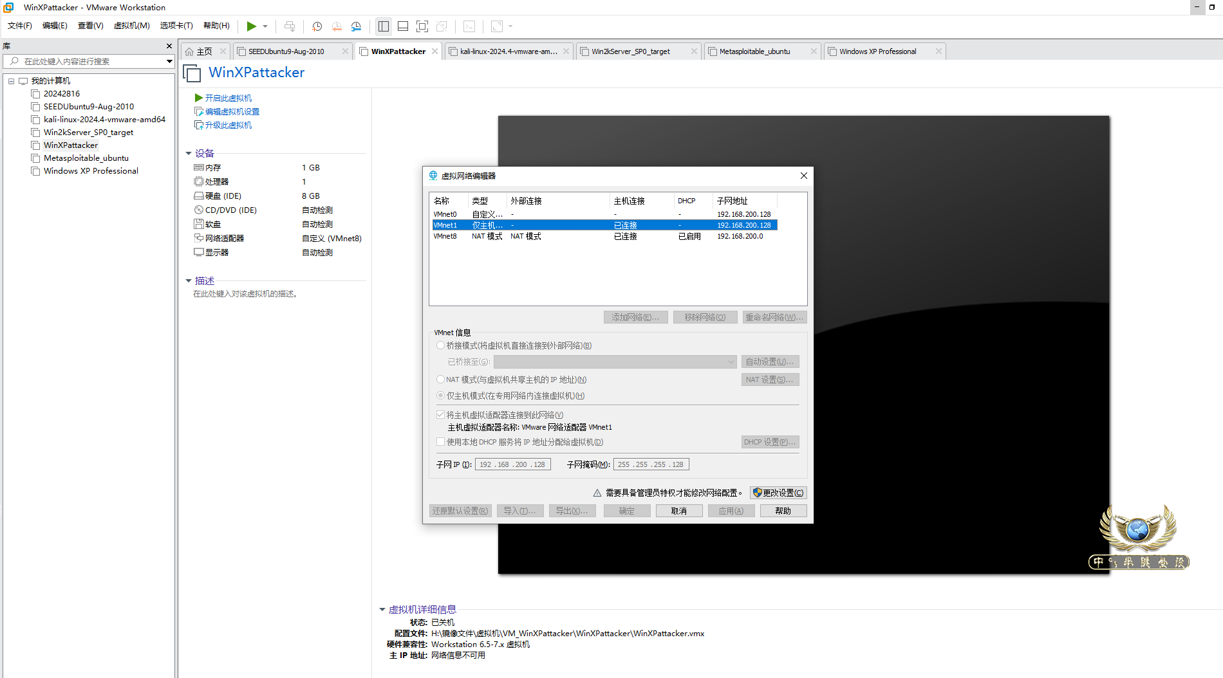
Task: Click the 网络适配器 device network icon
Action: [x=199, y=238]
